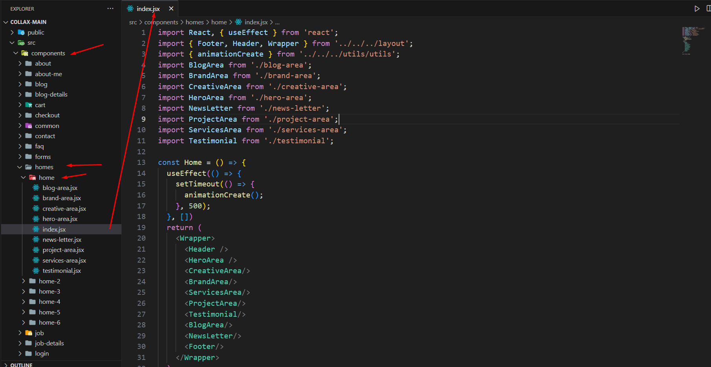Screen dimensions: 711x367
Task: Click line number 13 in the gutter
Action: click(141, 163)
